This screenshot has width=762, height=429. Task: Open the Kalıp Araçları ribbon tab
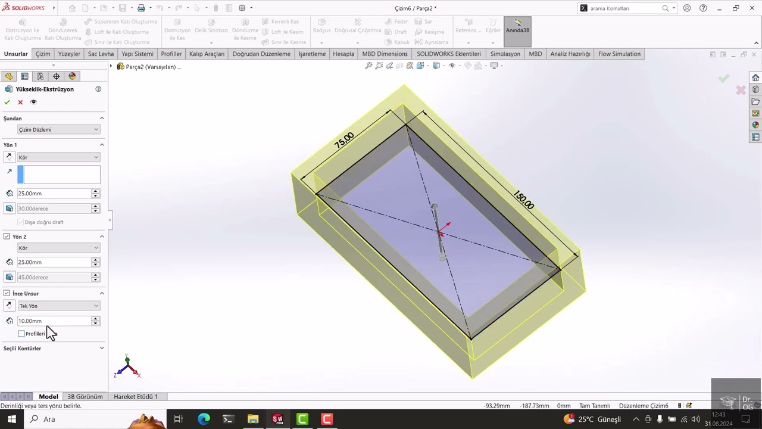[x=207, y=54]
